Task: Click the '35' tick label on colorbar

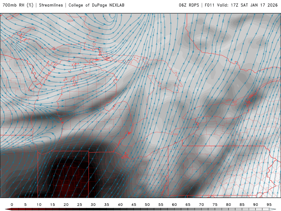Action: pyautogui.click(x=107, y=205)
